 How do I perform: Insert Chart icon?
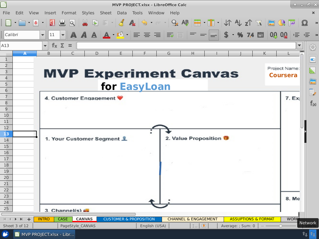[x=282, y=23]
